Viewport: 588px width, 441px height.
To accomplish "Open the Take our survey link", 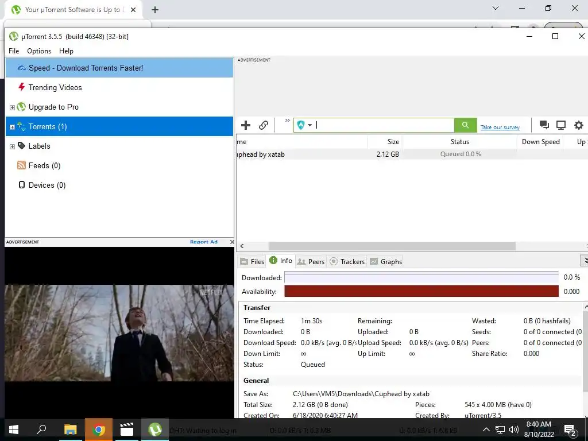I will pos(500,127).
